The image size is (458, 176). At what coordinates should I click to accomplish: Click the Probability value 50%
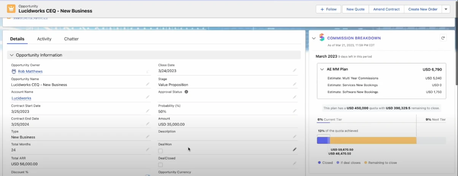point(162,112)
